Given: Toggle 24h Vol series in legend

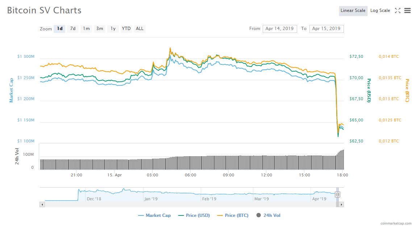Looking at the screenshot, I should coord(268,215).
